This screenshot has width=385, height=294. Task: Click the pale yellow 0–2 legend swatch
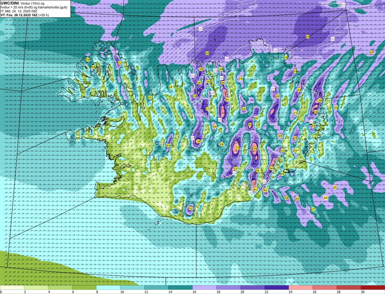point(12,287)
